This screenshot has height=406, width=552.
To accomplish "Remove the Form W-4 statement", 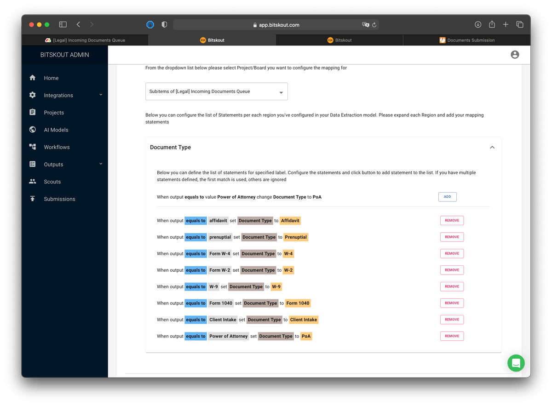I will [452, 253].
